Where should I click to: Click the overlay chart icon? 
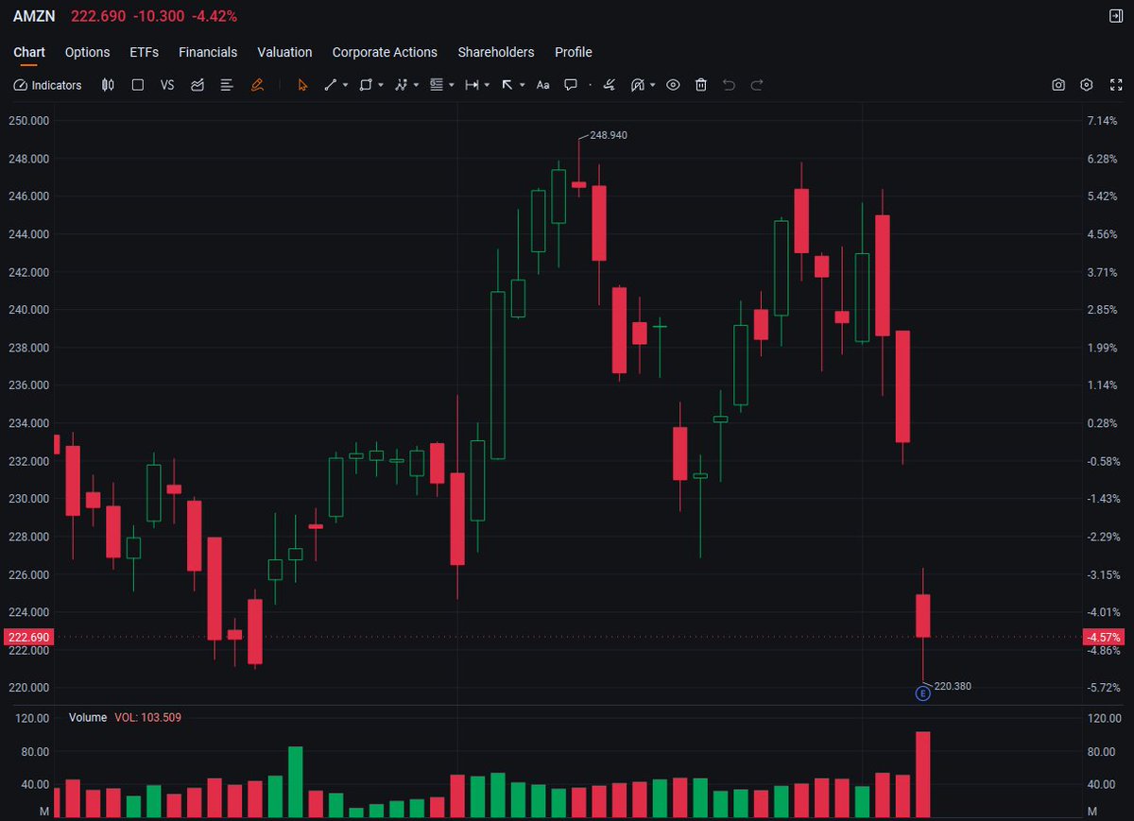(198, 85)
